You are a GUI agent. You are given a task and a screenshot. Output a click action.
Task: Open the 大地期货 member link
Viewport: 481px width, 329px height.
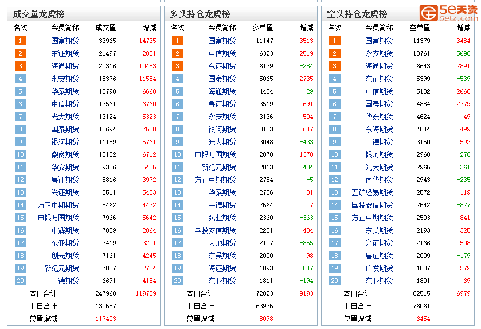[x=222, y=243]
